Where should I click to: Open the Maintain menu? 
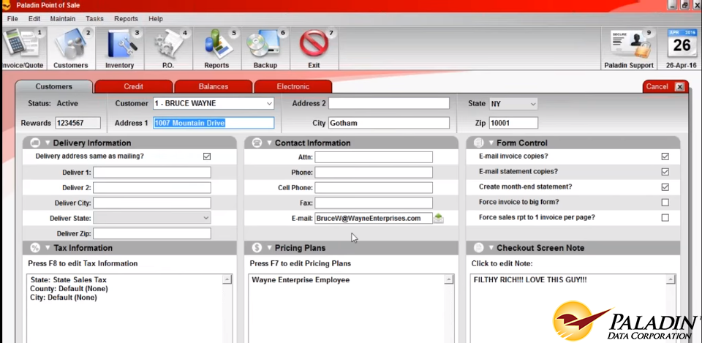pos(62,18)
